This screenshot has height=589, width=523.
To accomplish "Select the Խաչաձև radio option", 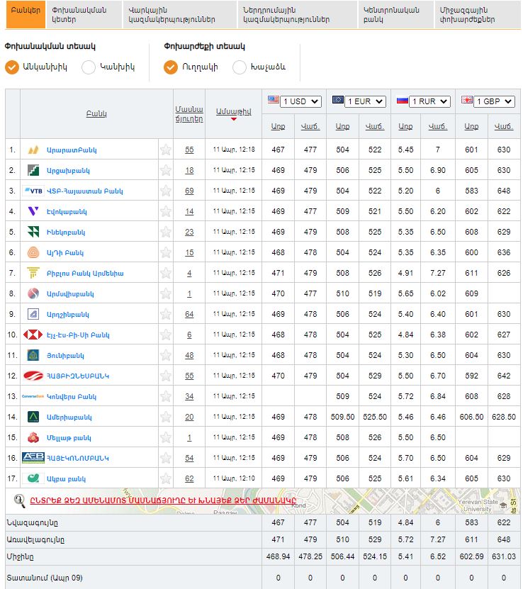I will coord(240,67).
